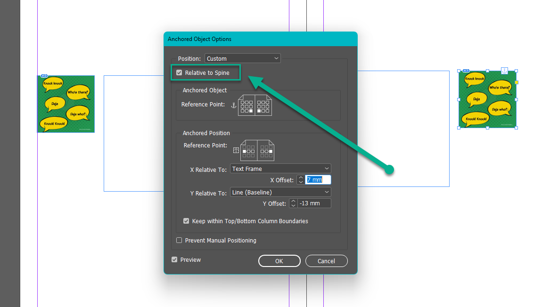Screen dimensions: 558x307
Task: Enable Prevent Manual Positioning
Action: point(179,240)
